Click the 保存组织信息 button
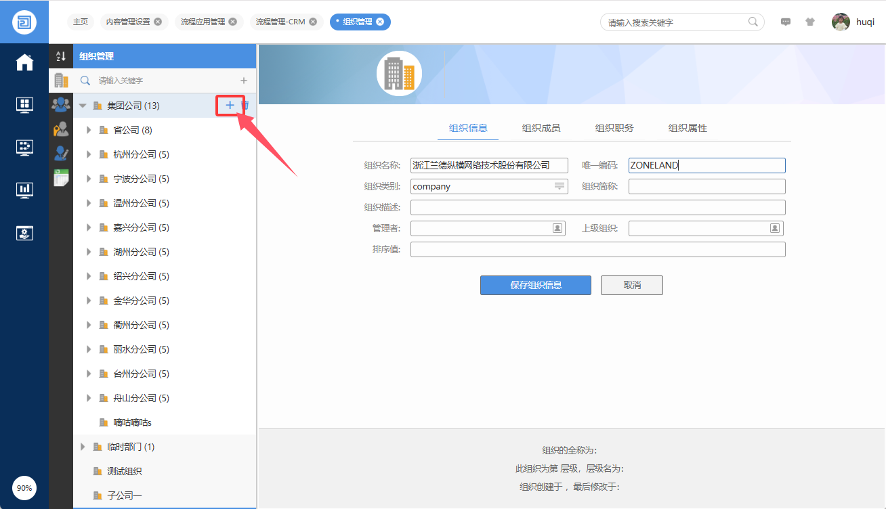Viewport: 886px width, 509px height. click(535, 285)
